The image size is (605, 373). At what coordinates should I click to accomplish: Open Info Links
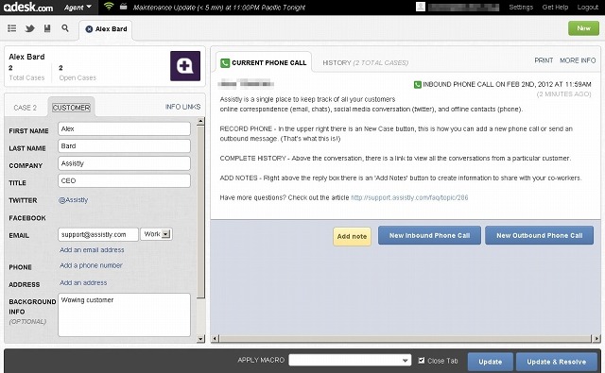182,107
